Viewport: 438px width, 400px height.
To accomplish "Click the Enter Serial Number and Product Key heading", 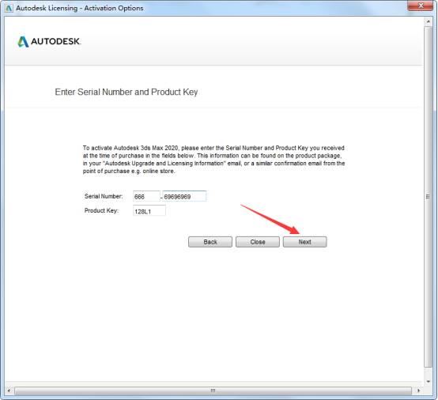I will [126, 92].
